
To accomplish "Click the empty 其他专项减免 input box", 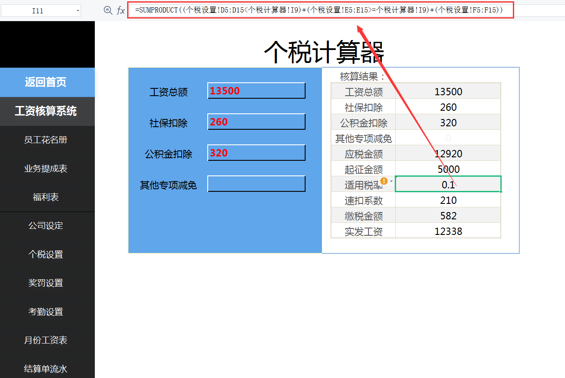I will pos(256,184).
